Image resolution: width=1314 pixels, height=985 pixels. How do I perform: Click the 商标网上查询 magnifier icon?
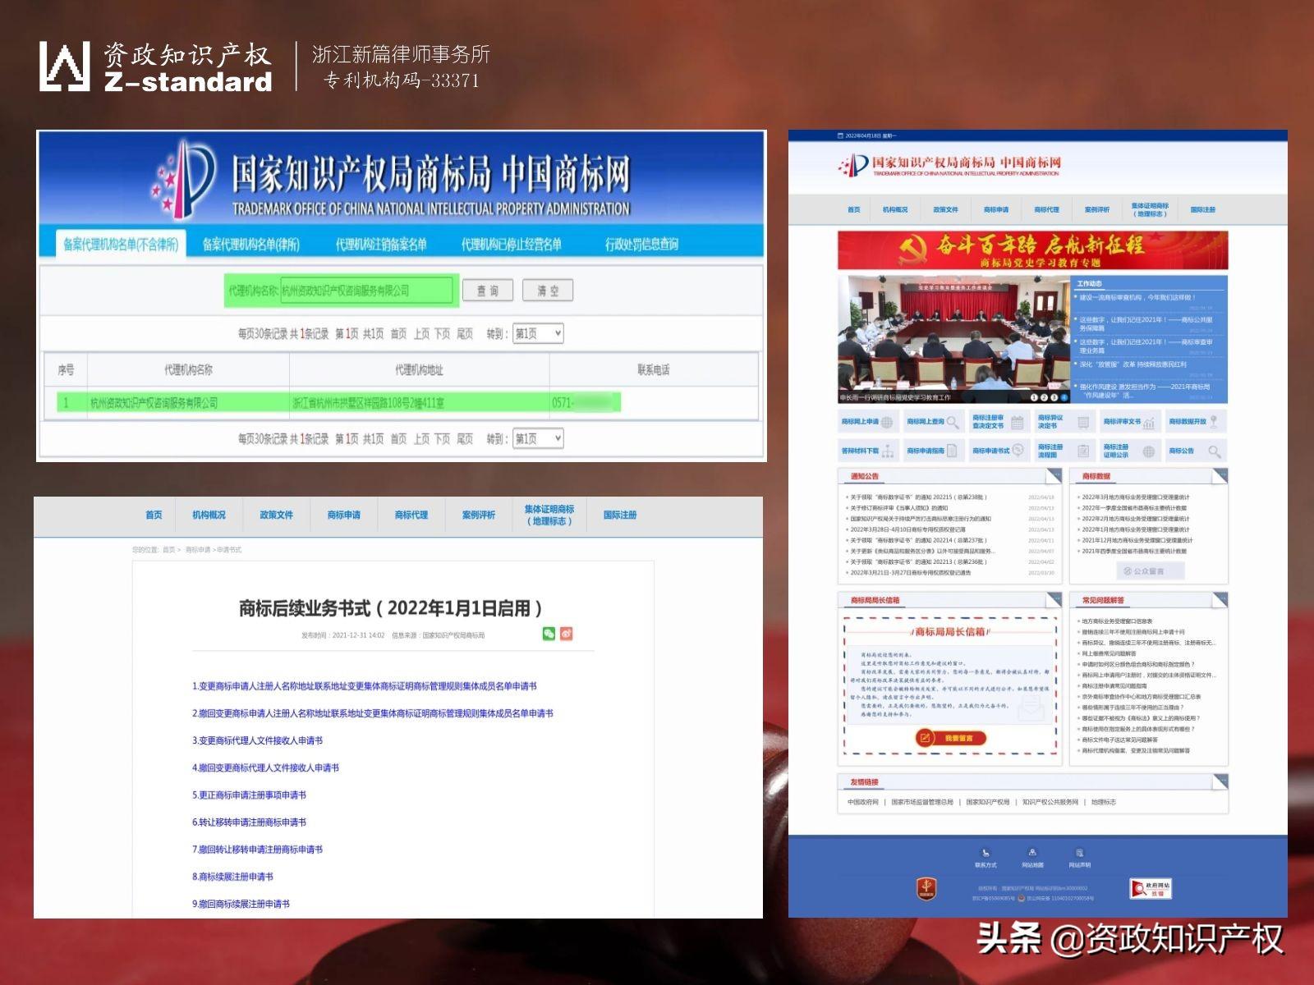pyautogui.click(x=953, y=423)
